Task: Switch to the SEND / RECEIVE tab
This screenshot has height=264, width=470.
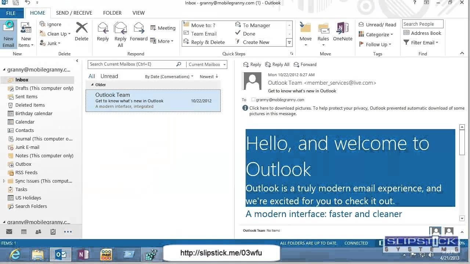Action: (x=74, y=13)
